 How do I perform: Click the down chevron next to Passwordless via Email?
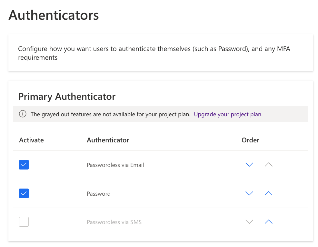click(249, 165)
